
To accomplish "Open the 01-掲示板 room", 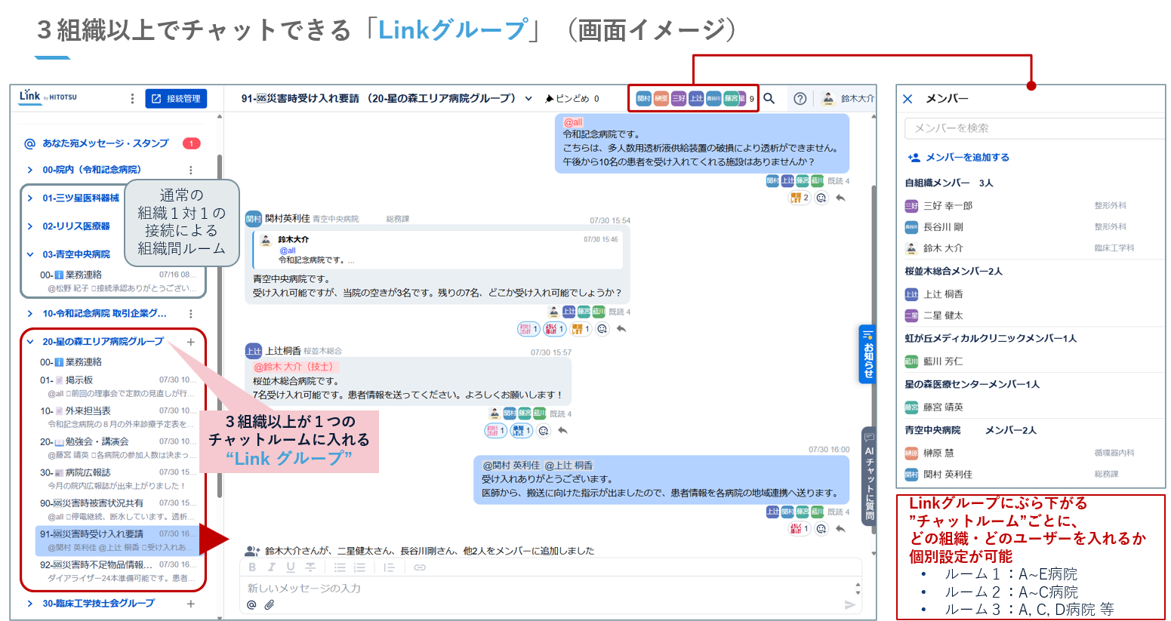I will 119,386.
